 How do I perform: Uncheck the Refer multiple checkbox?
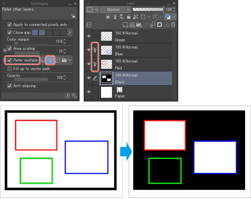tap(10, 60)
